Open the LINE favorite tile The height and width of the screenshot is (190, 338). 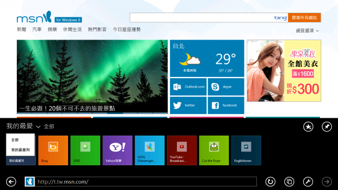[86, 150]
